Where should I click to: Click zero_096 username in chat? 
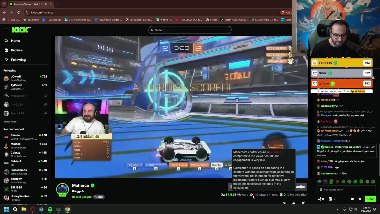[x=327, y=161]
